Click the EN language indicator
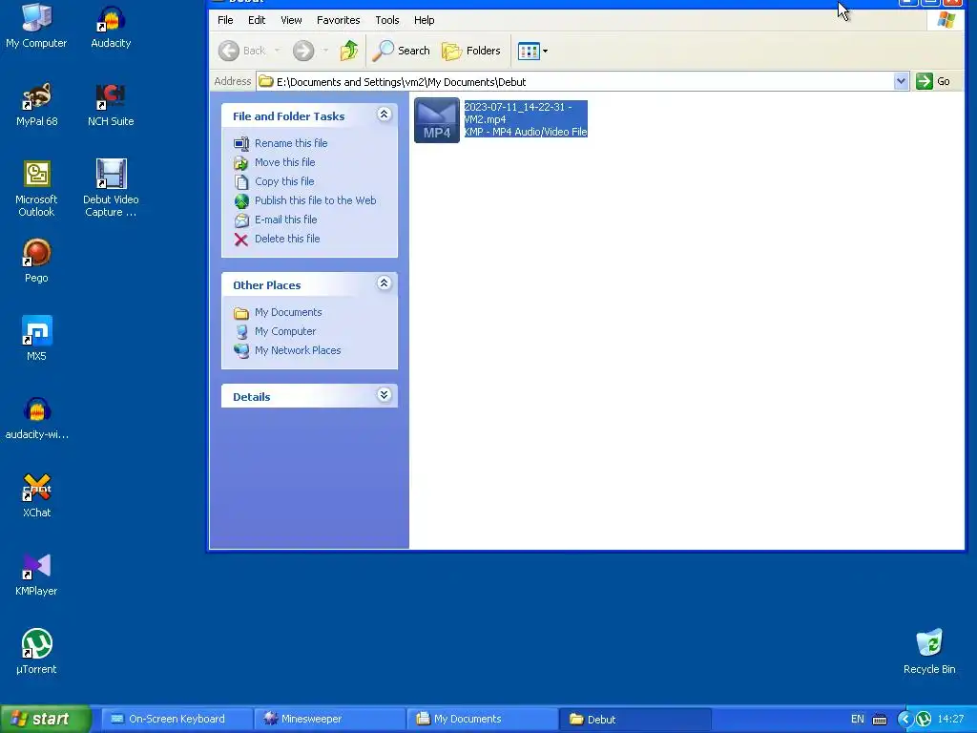This screenshot has height=733, width=977. tap(858, 719)
